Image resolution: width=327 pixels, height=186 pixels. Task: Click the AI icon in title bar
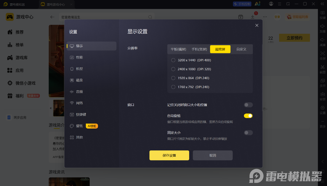pos(257,4)
